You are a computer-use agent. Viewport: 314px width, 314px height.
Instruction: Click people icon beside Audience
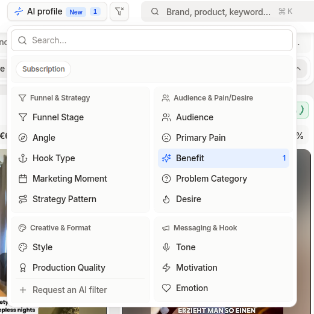pyautogui.click(x=166, y=117)
